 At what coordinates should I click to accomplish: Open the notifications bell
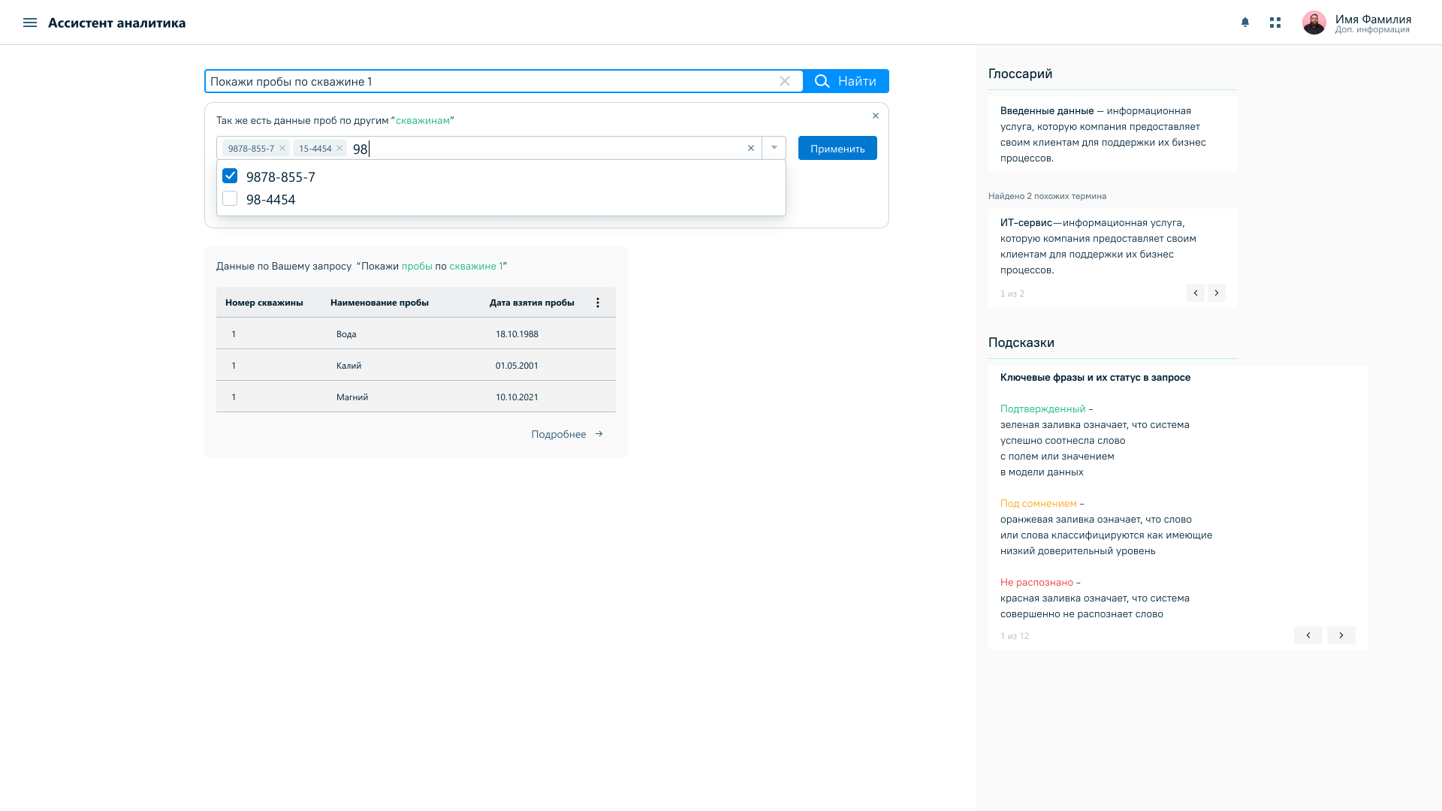[x=1245, y=23]
